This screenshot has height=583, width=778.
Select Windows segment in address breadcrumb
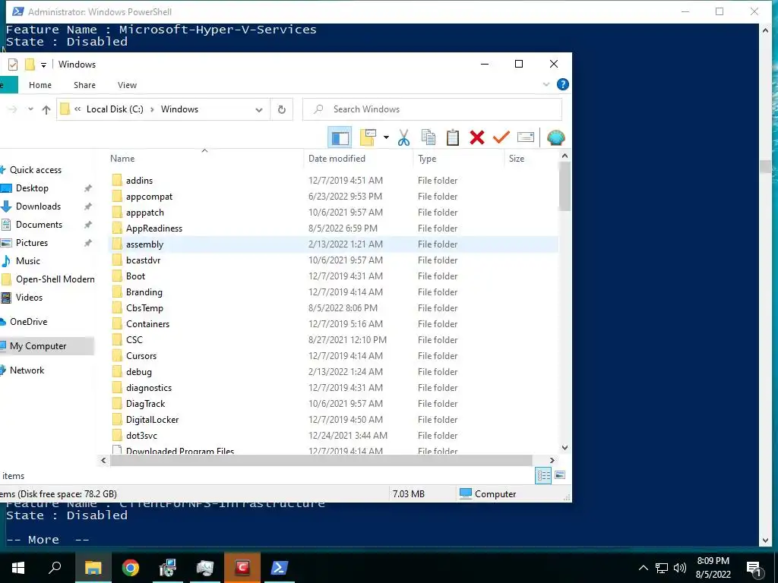(179, 109)
